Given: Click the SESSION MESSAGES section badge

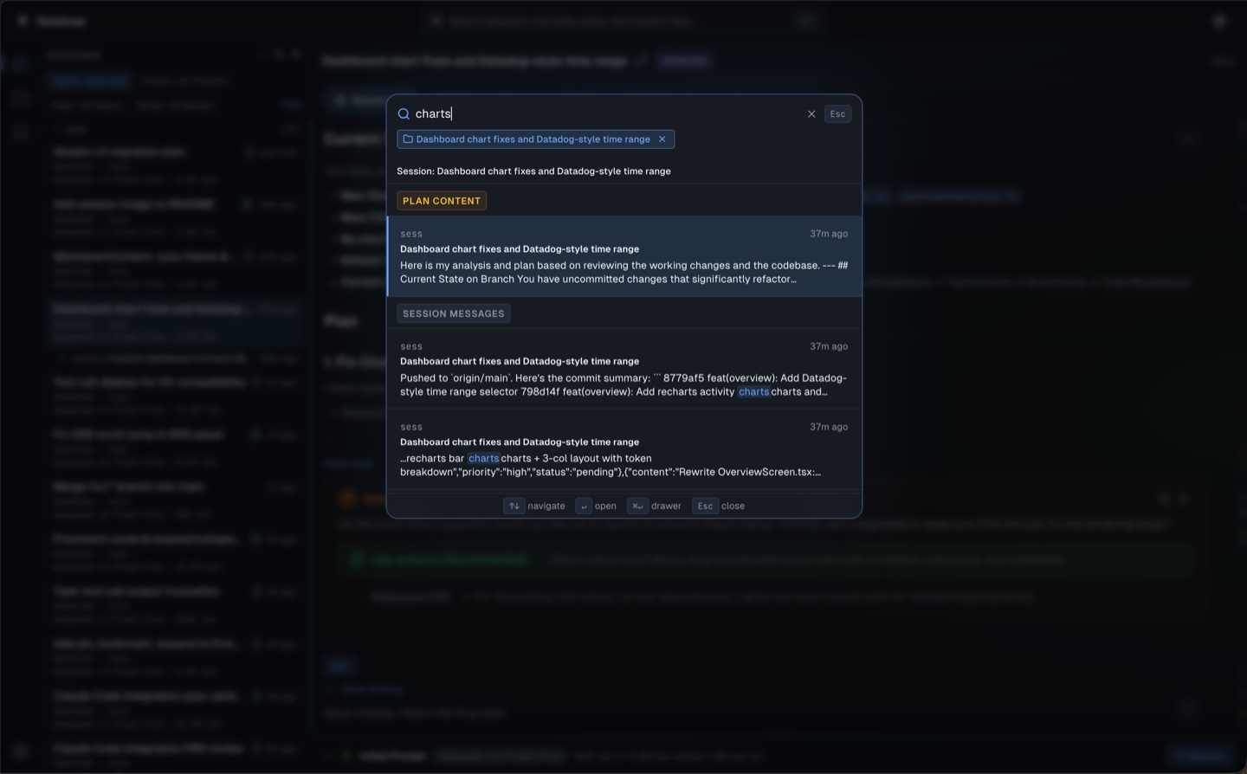Looking at the screenshot, I should pos(453,313).
